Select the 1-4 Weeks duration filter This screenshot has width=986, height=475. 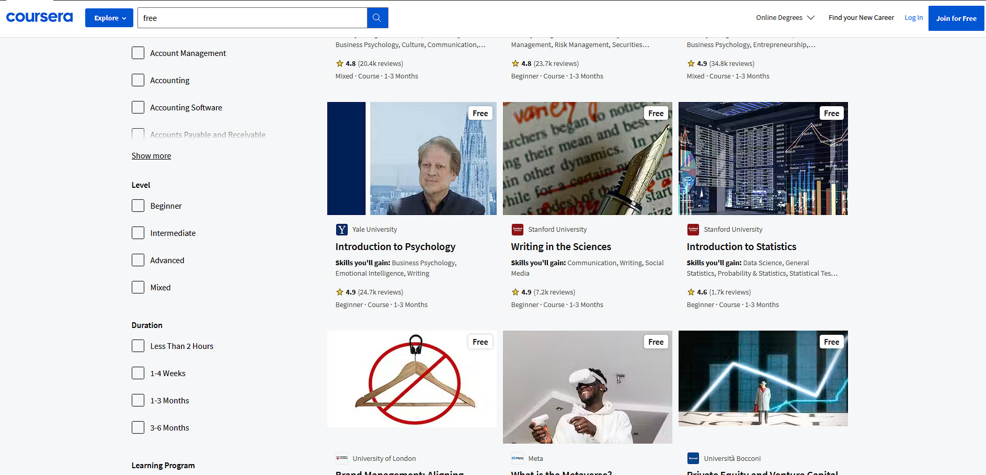tap(138, 373)
